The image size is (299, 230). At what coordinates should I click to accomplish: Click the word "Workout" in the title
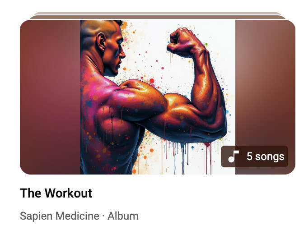pyautogui.click(x=69, y=193)
